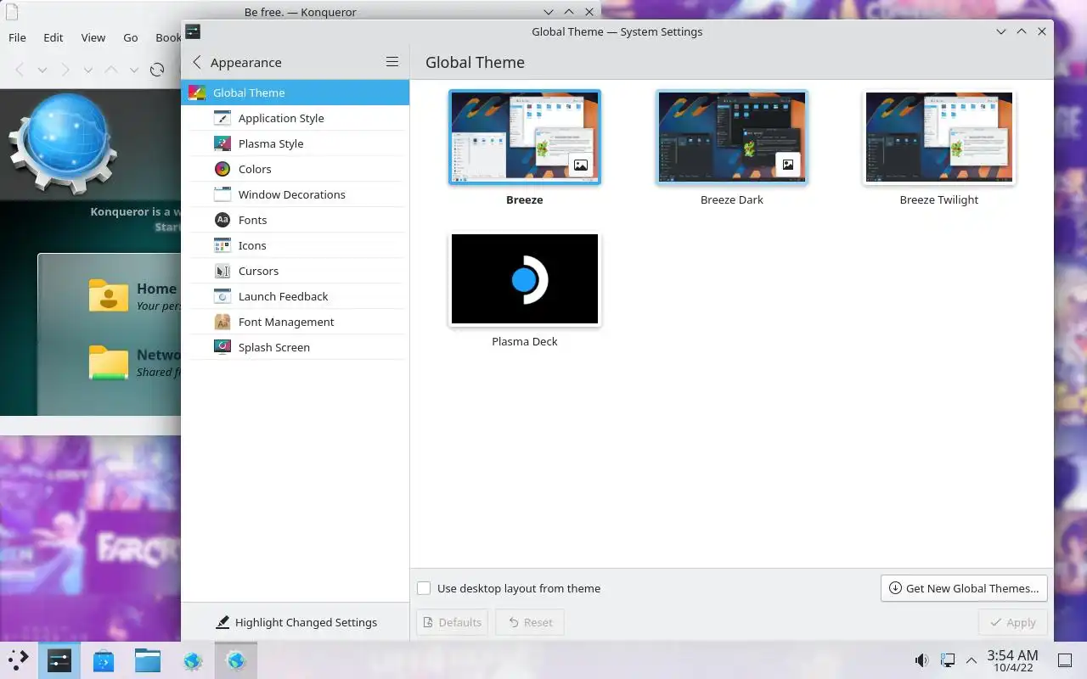1087x679 pixels.
Task: Select Global Theme in sidebar
Action: click(295, 93)
